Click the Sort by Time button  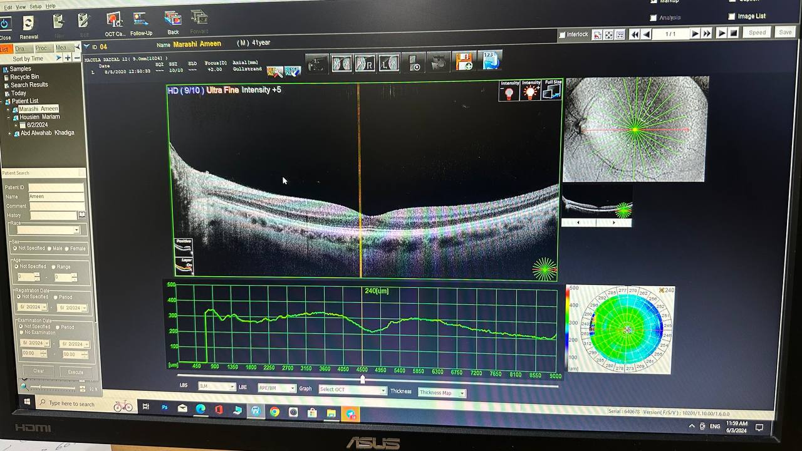[x=29, y=58]
